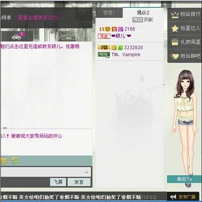Click the megaphone icon
Screen dimensions: 202x202
click(x=173, y=197)
